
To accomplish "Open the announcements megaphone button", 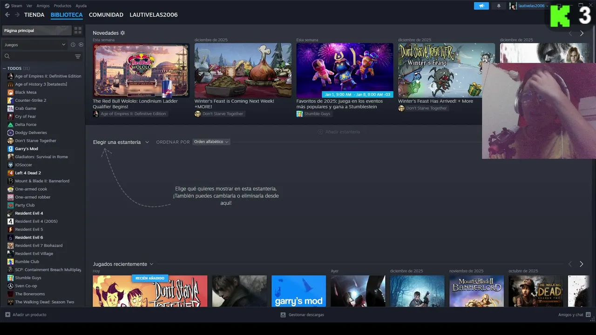I will [x=481, y=6].
